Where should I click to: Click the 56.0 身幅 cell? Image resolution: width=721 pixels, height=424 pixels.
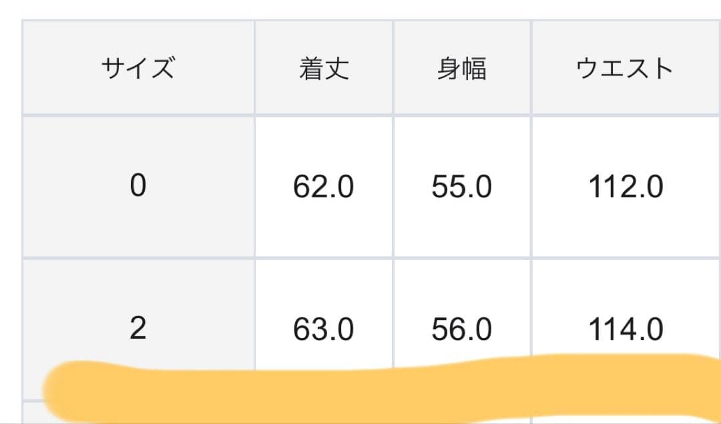(461, 329)
